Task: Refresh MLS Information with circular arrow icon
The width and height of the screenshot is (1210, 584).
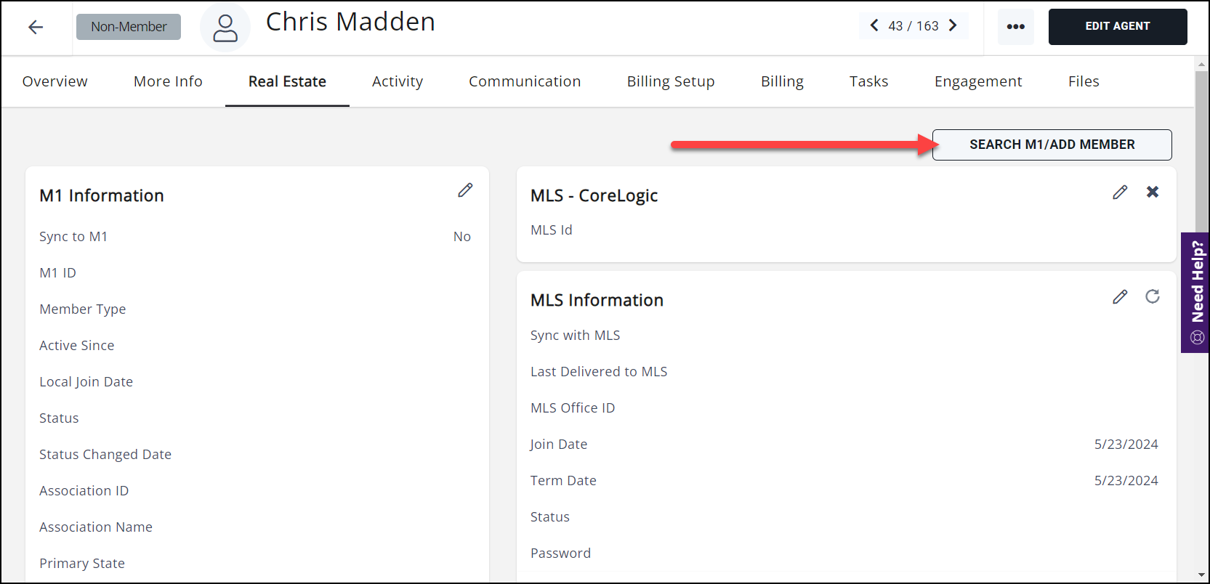Action: coord(1153,296)
